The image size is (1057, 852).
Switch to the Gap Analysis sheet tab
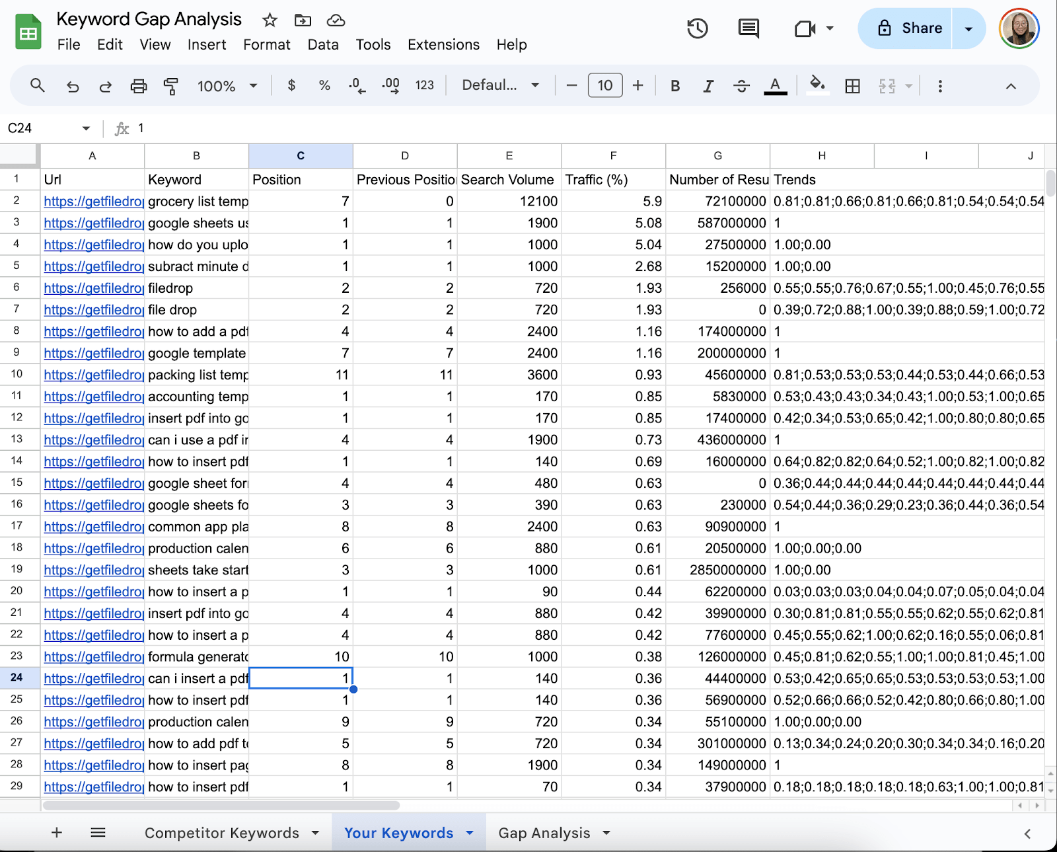tap(544, 833)
